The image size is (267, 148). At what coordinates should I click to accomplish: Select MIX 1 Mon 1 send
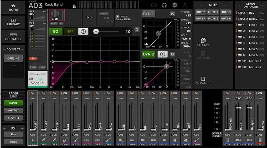[x=250, y=25]
